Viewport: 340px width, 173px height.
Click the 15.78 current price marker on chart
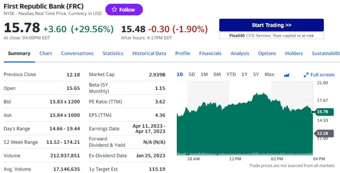coord(323,112)
